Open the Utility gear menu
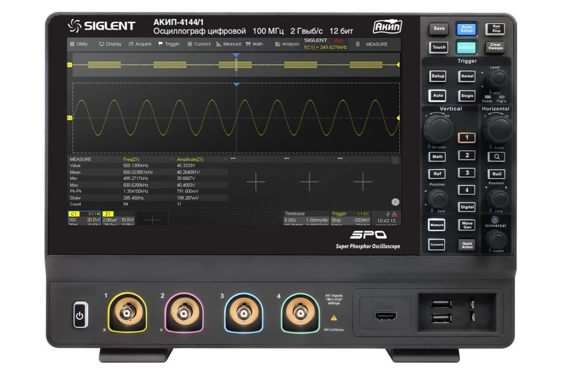This screenshot has width=561, height=374. tap(79, 44)
